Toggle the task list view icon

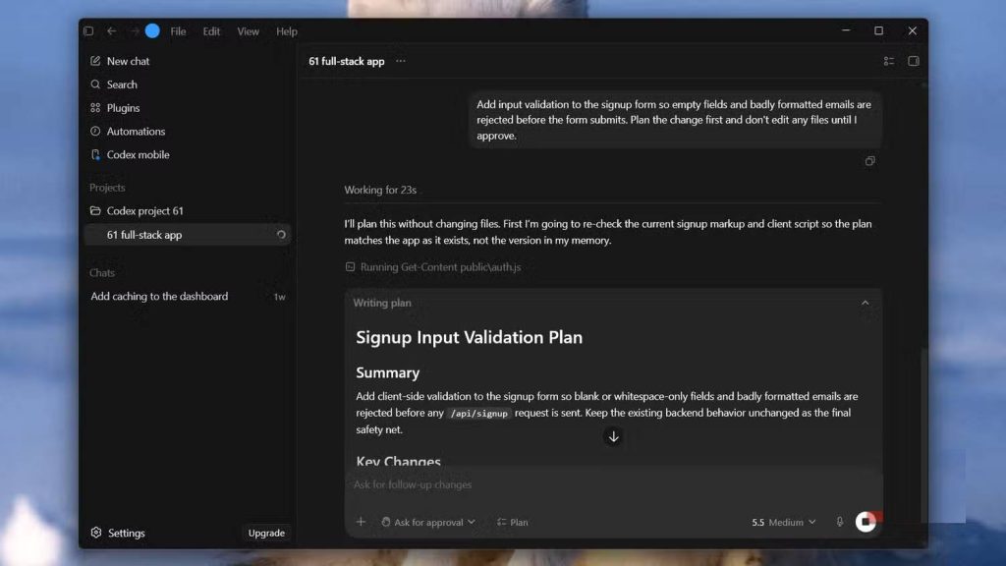pyautogui.click(x=888, y=61)
